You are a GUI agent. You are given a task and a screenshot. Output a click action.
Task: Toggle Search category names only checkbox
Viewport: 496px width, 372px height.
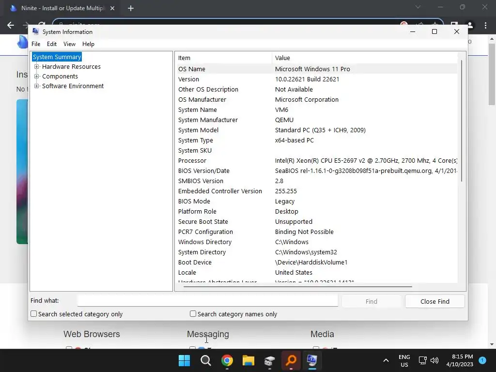tap(193, 314)
